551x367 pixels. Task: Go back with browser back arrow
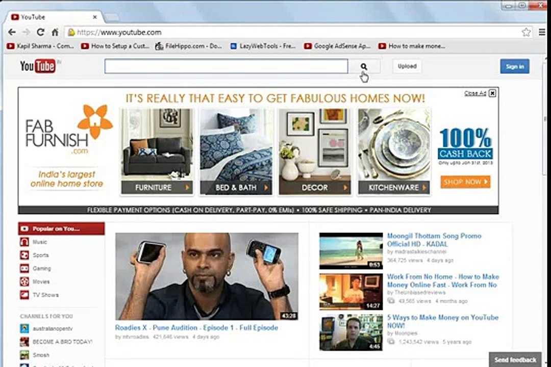(x=12, y=32)
